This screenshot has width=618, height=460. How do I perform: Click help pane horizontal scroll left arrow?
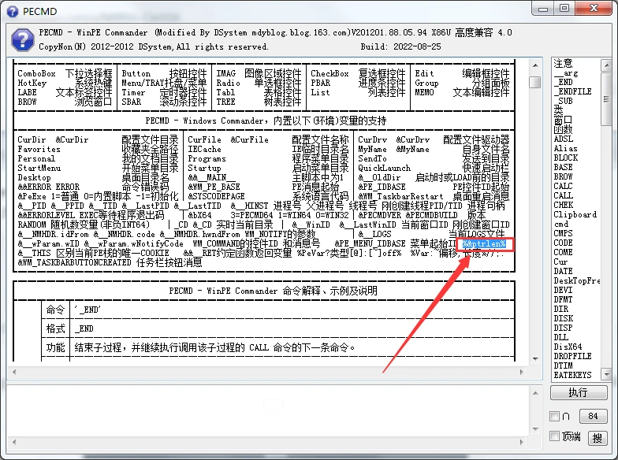pos(14,372)
